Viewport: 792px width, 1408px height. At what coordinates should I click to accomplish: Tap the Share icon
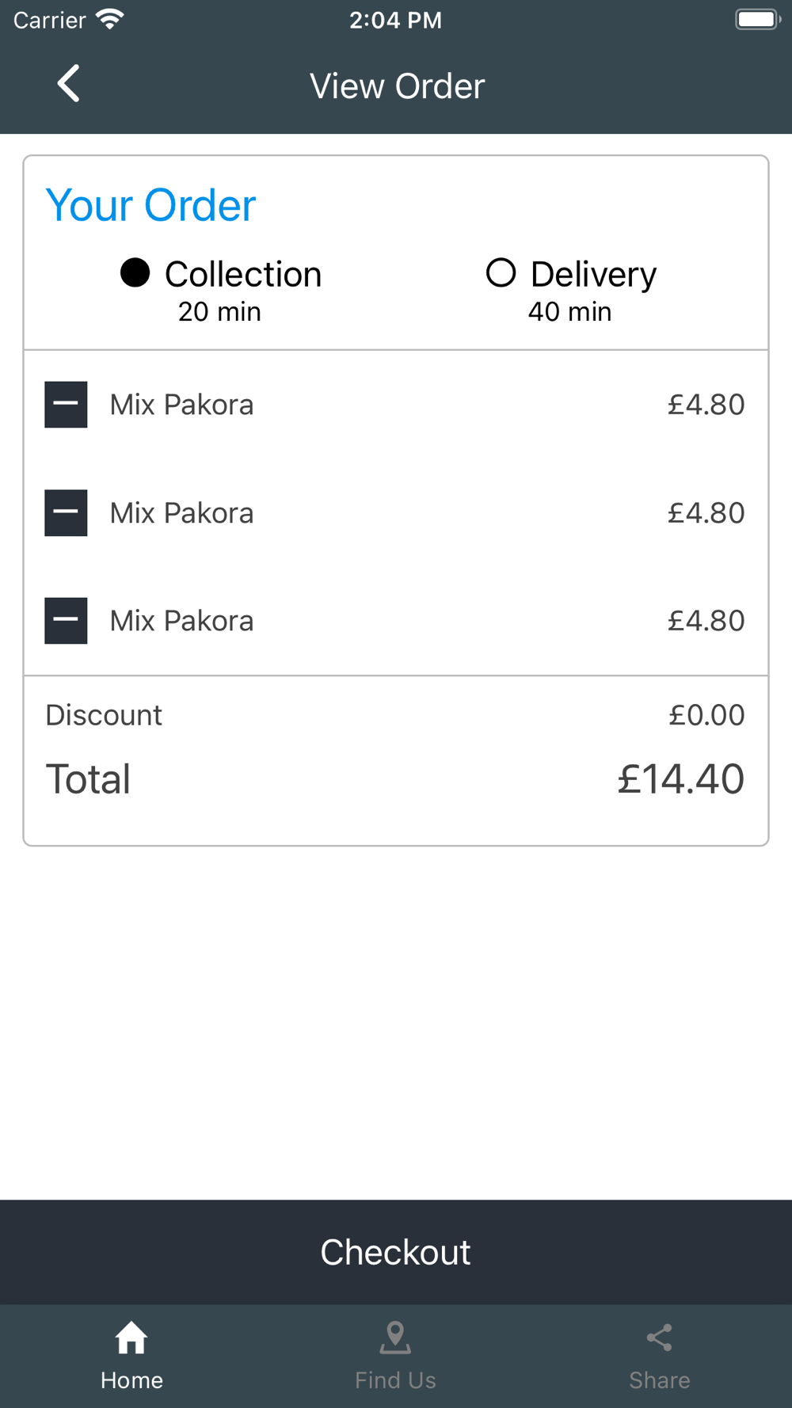(659, 1338)
